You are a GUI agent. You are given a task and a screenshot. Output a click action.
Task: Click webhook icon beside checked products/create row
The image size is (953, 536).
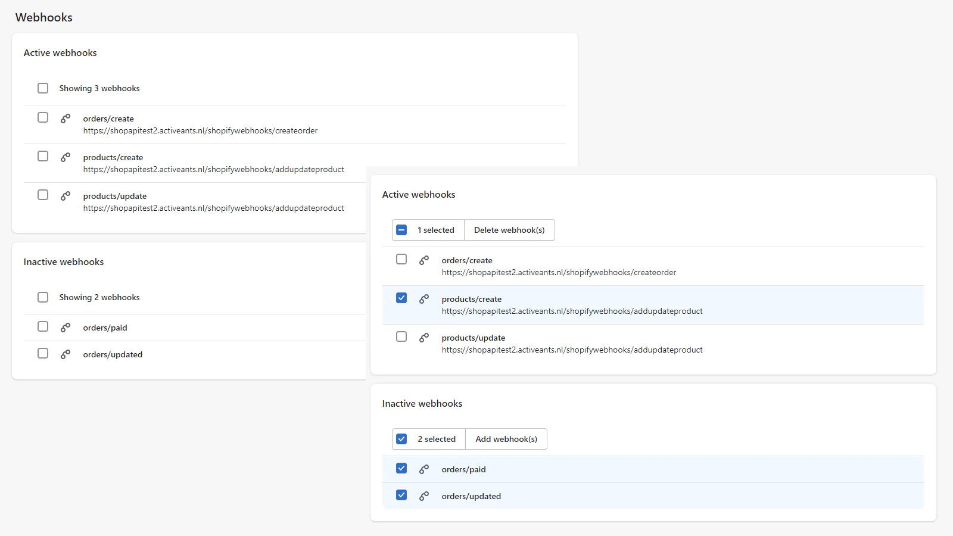[x=424, y=299]
